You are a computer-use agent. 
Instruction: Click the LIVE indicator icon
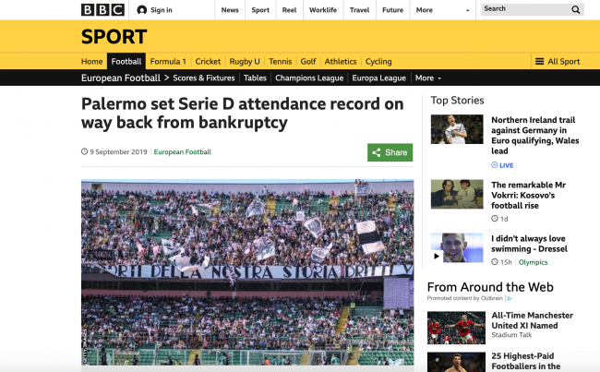[495, 165]
